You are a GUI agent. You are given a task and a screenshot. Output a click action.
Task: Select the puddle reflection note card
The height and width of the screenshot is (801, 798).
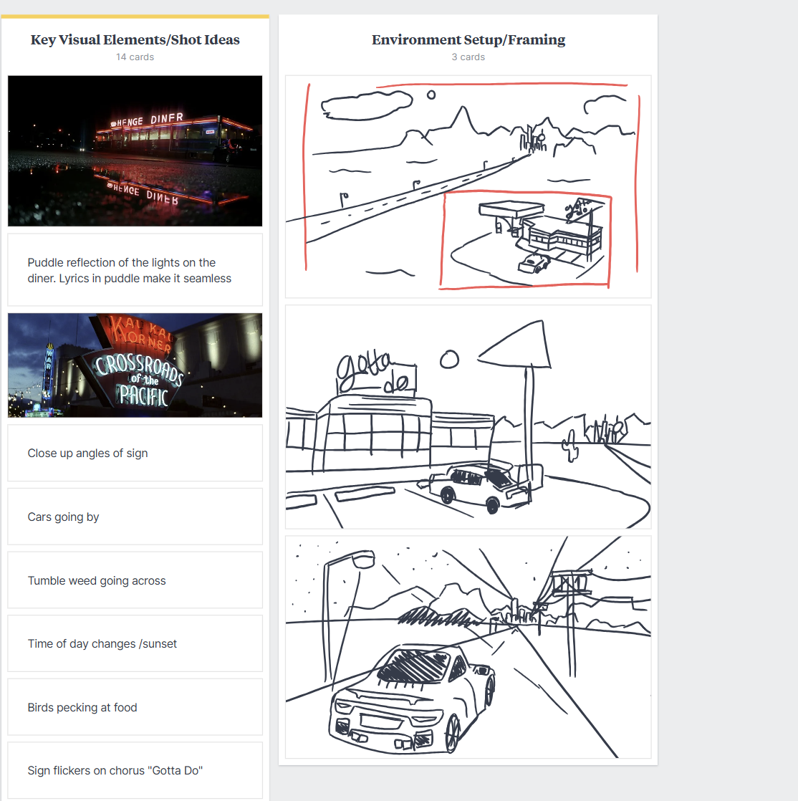point(135,270)
